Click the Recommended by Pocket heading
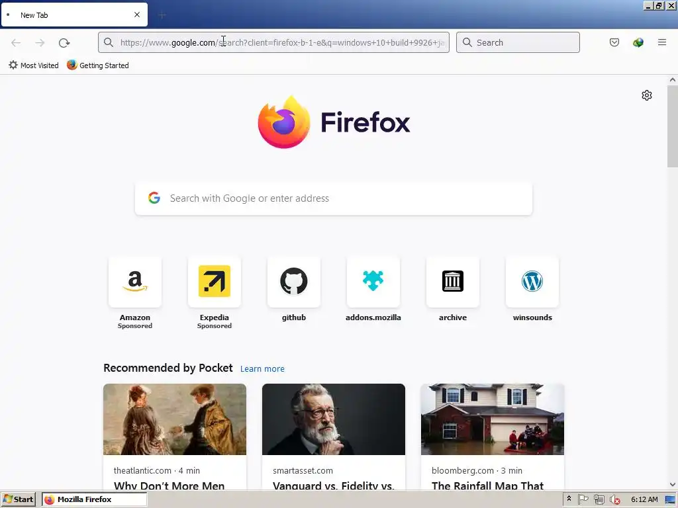 point(168,368)
